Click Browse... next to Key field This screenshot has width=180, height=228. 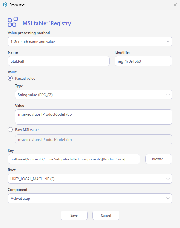coord(159,159)
